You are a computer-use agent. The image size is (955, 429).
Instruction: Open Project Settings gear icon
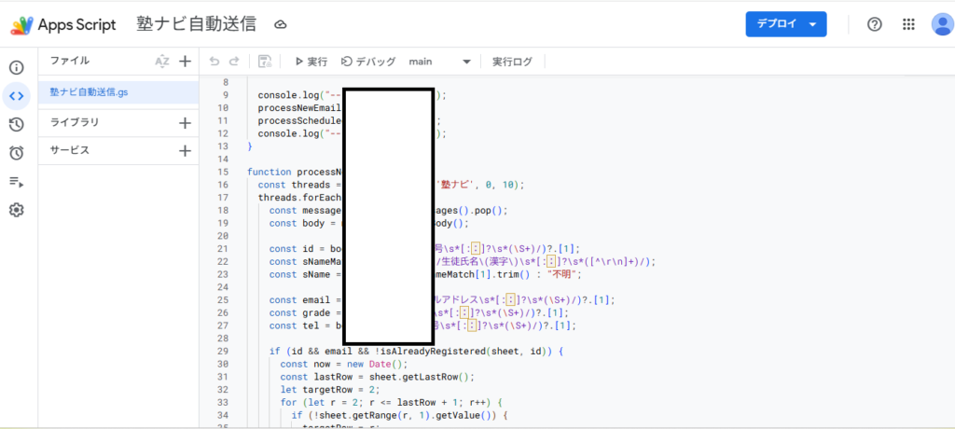coord(16,210)
